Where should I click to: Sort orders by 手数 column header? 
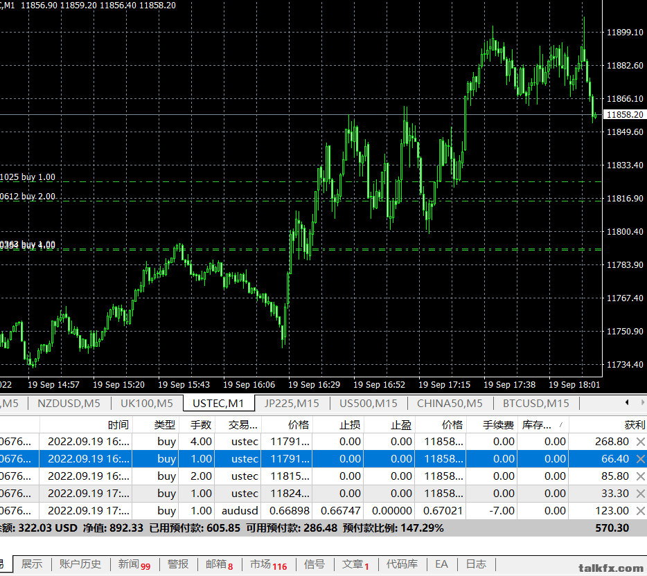[197, 424]
